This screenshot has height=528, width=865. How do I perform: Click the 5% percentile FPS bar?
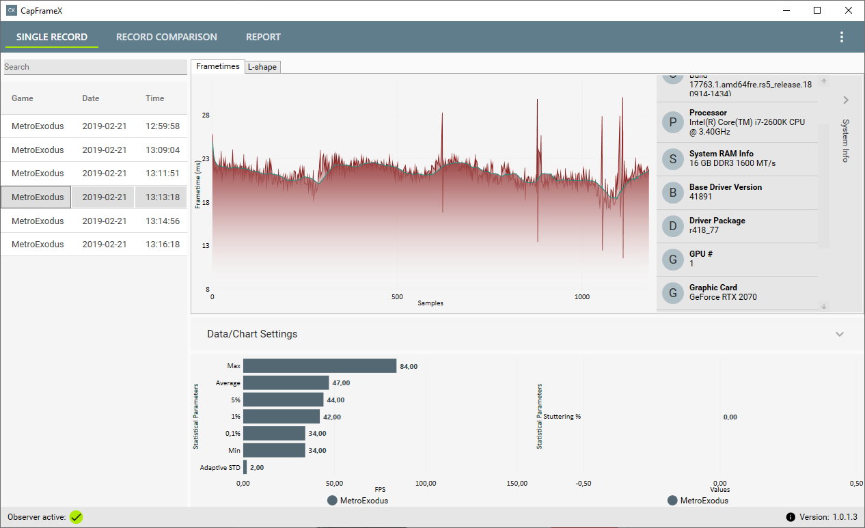pos(284,400)
